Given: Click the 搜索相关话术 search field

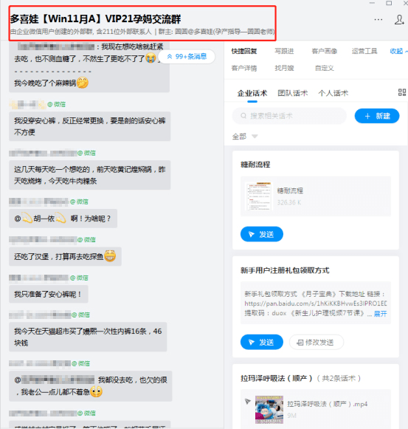Looking at the screenshot, I should (289, 116).
